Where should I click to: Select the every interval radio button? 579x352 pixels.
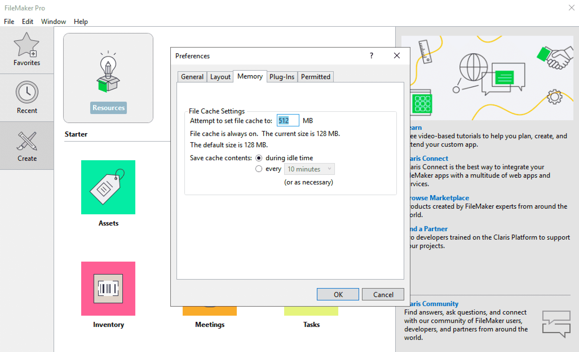point(259,169)
